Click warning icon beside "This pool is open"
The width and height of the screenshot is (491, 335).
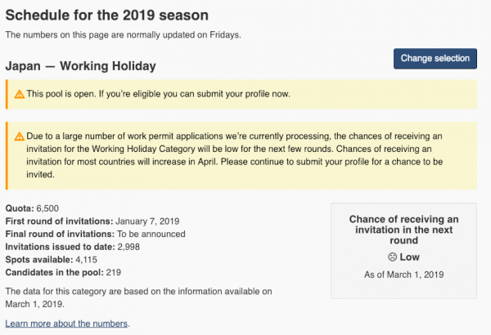[19, 95]
